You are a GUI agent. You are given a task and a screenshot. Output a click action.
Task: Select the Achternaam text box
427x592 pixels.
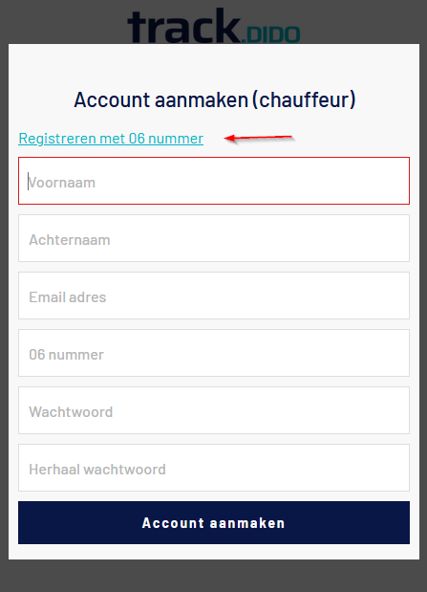[x=214, y=238]
